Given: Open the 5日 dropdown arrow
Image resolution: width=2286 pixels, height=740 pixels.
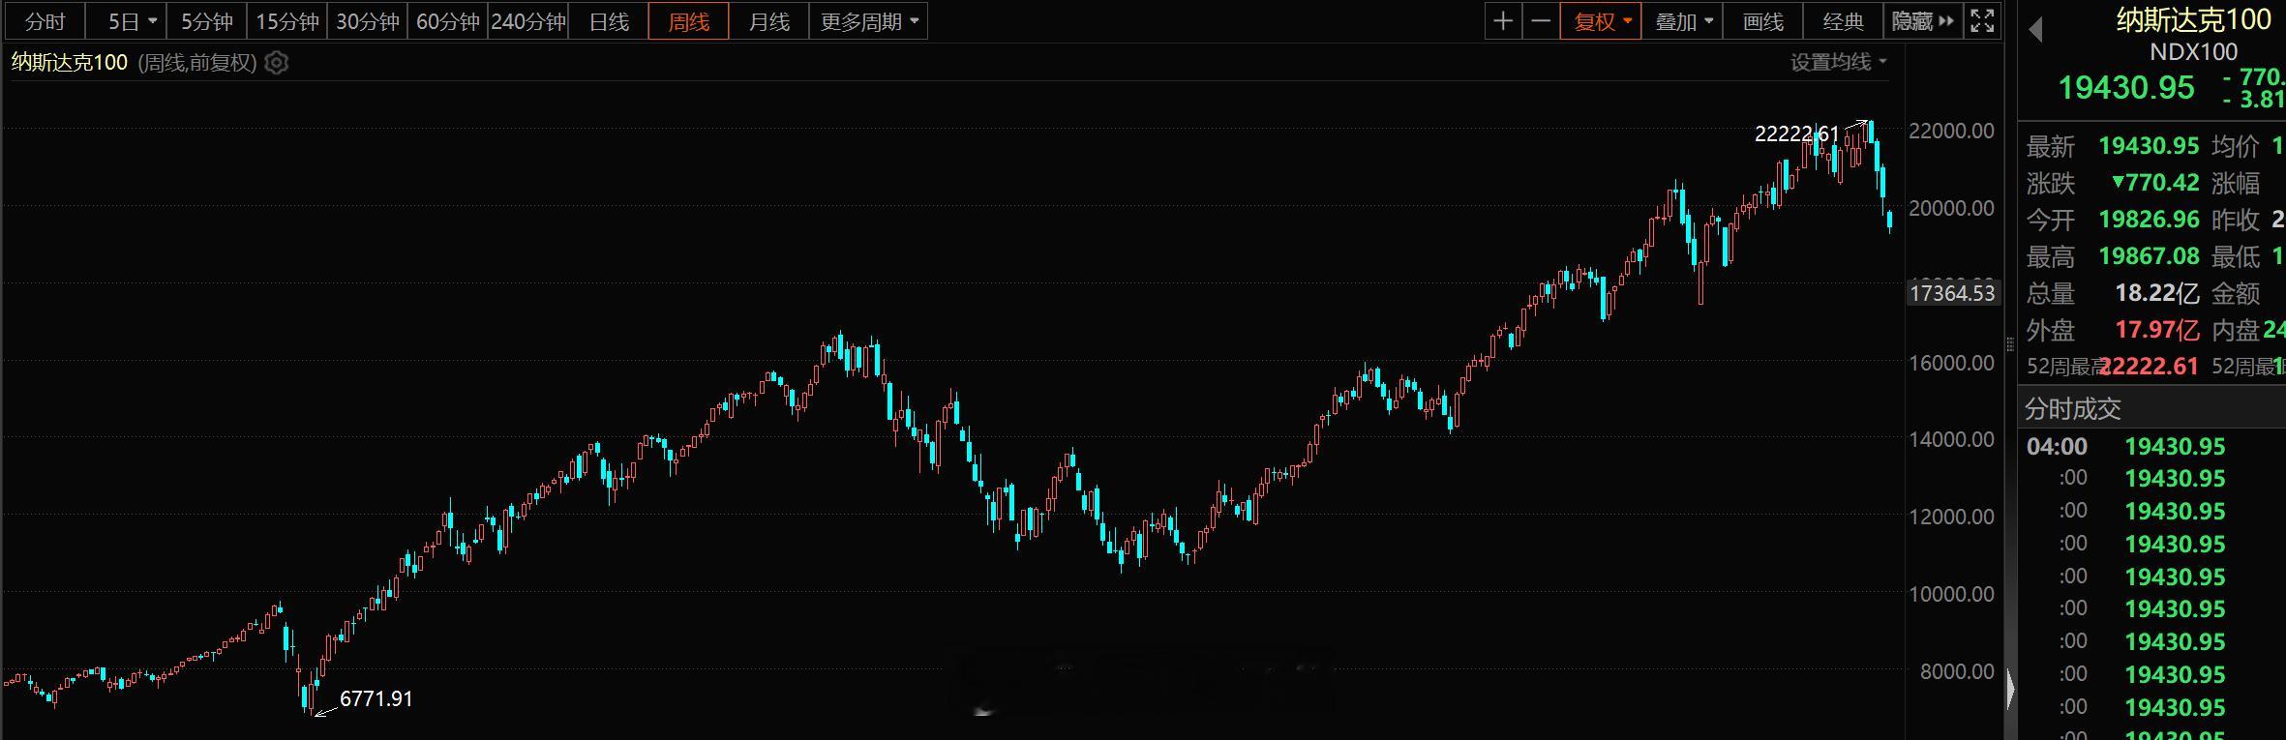Looking at the screenshot, I should (153, 21).
